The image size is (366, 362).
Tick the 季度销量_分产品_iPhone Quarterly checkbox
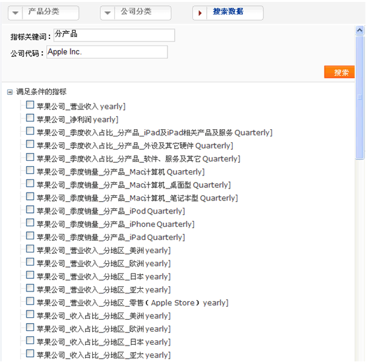coord(30,223)
